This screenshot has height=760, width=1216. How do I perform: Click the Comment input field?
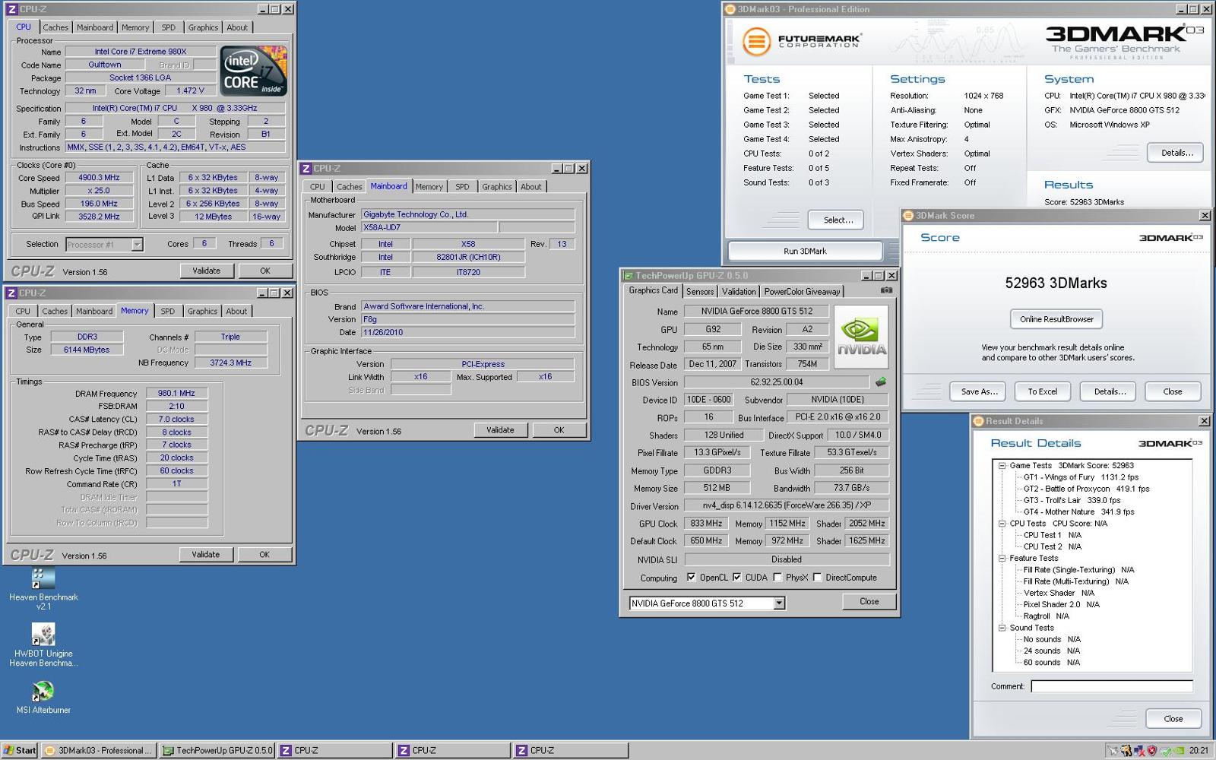point(1111,686)
